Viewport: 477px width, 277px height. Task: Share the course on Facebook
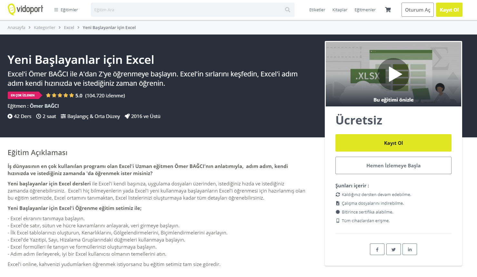click(377, 249)
